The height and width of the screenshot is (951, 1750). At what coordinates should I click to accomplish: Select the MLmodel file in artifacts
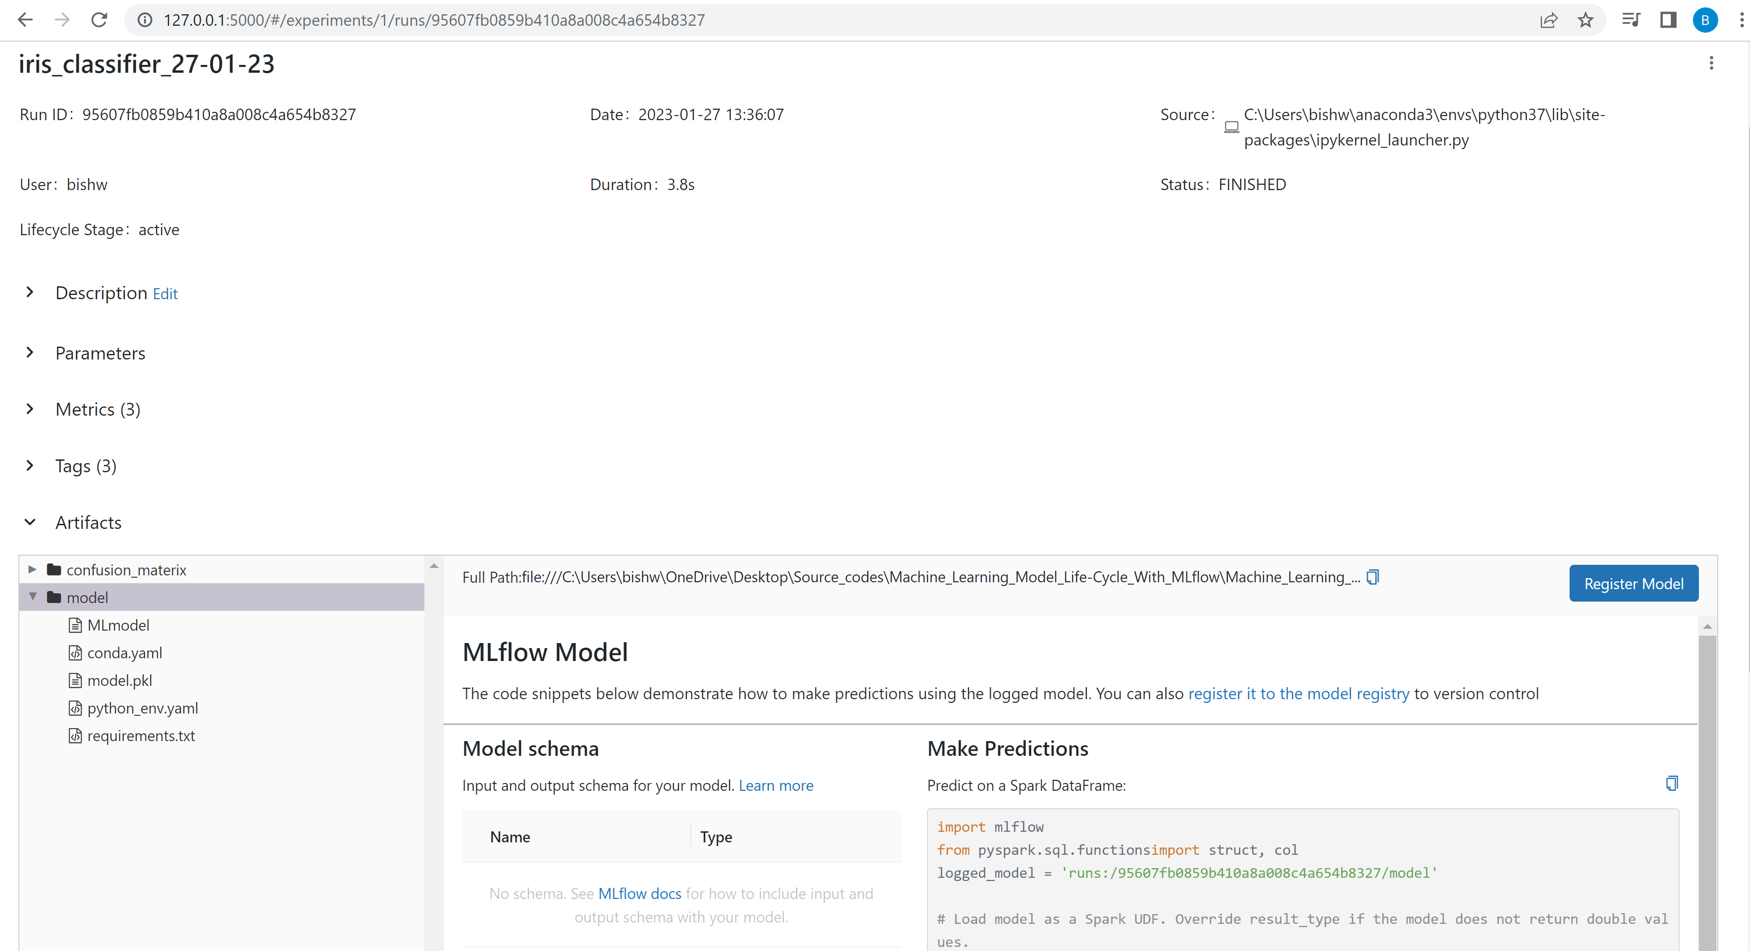[x=119, y=625]
